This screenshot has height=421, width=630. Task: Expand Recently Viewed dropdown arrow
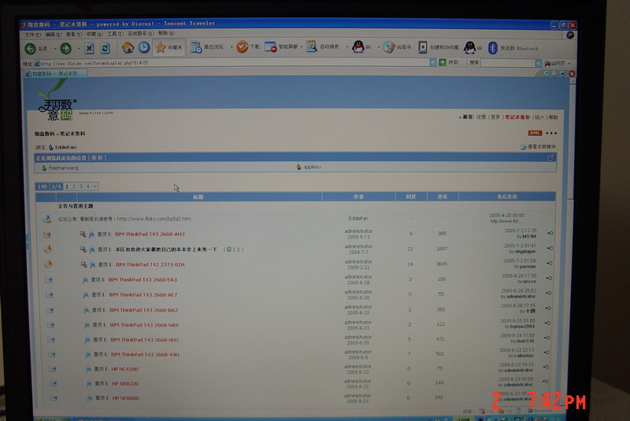pos(232,47)
